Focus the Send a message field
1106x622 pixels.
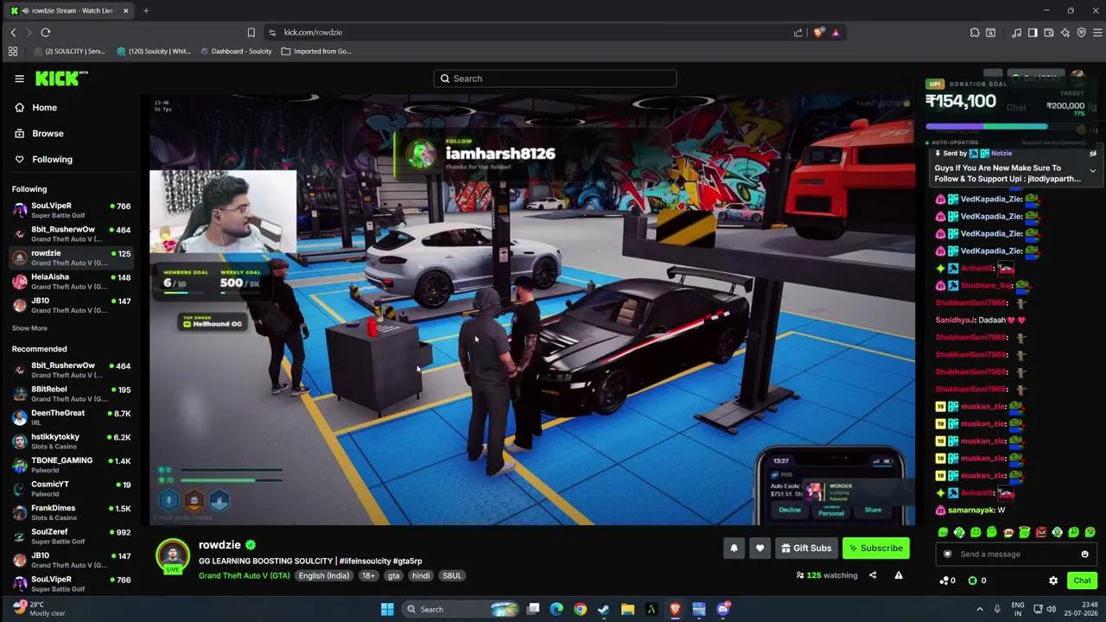coord(1016,555)
